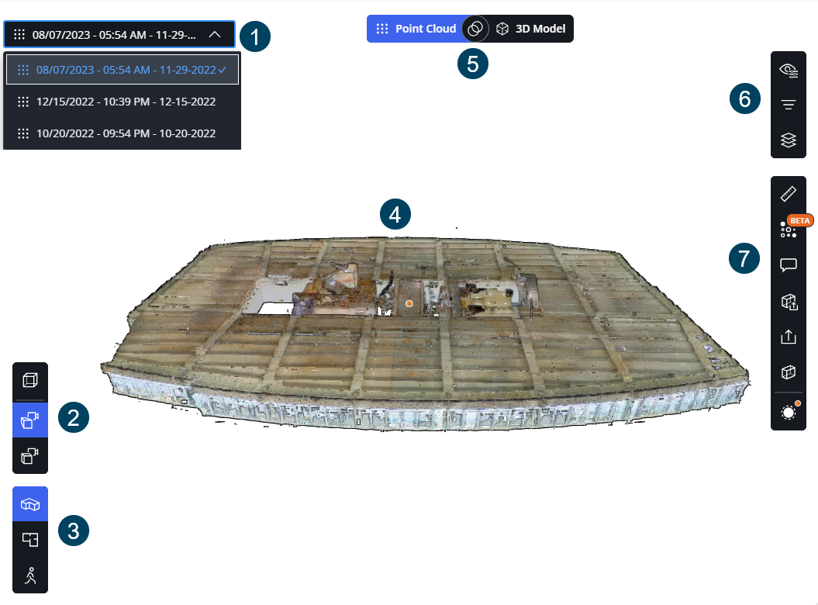
Task: Click the brightness circle with orange dot
Action: (x=789, y=412)
